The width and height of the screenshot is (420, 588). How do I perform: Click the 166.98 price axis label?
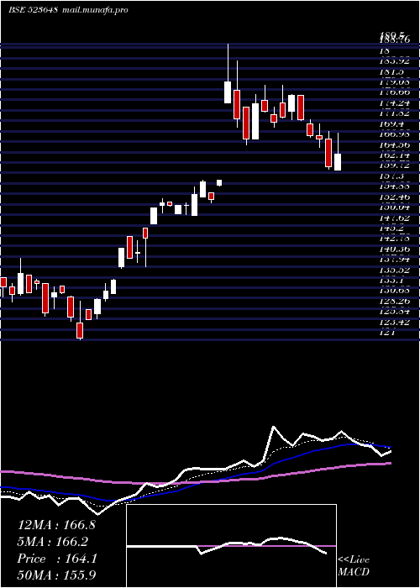[395, 134]
